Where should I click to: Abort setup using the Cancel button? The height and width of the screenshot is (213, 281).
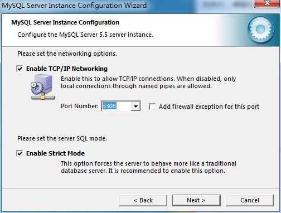click(x=250, y=200)
